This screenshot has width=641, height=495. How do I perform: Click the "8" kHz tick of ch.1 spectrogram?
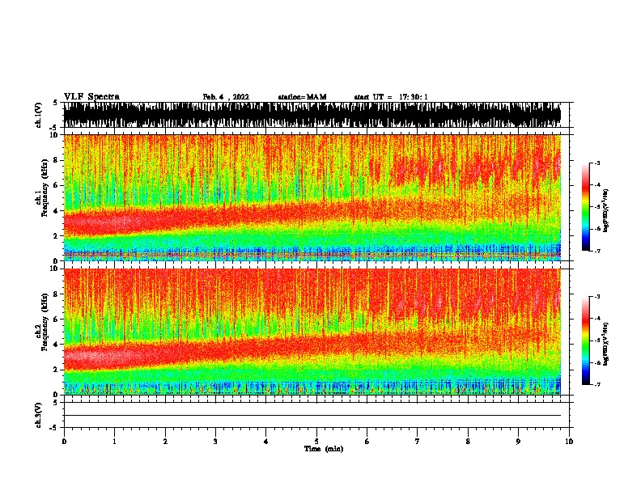(x=57, y=160)
